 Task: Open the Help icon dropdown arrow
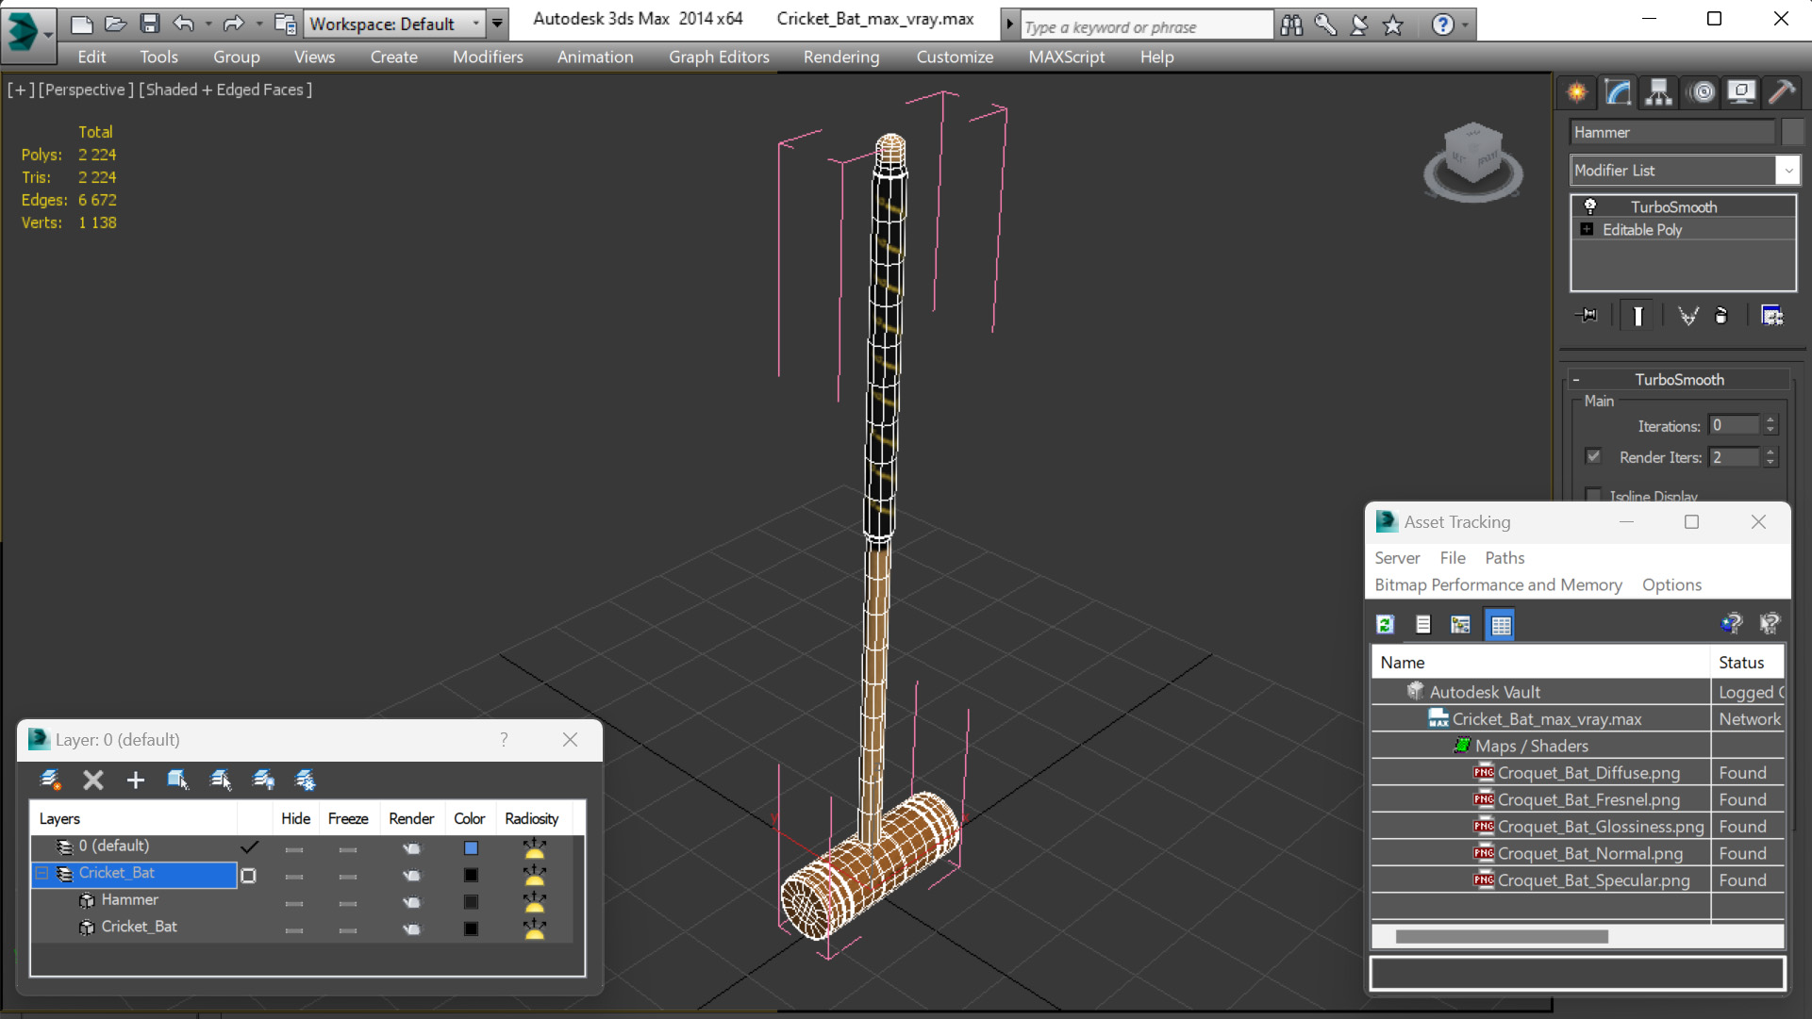[x=1465, y=25]
